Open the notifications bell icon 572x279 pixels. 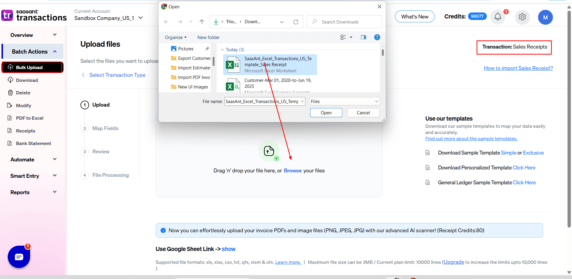tap(498, 17)
